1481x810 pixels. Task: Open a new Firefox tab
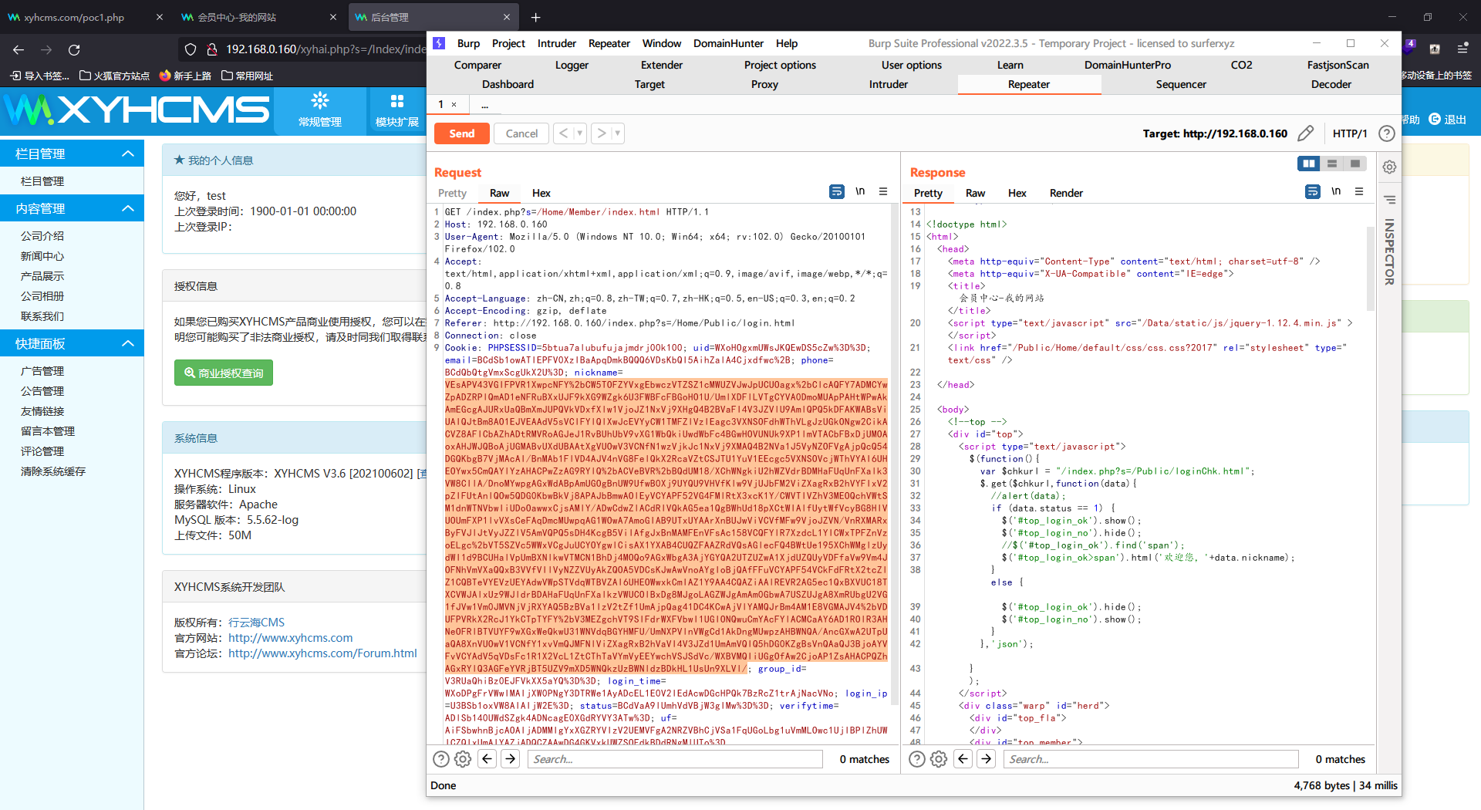click(x=536, y=17)
